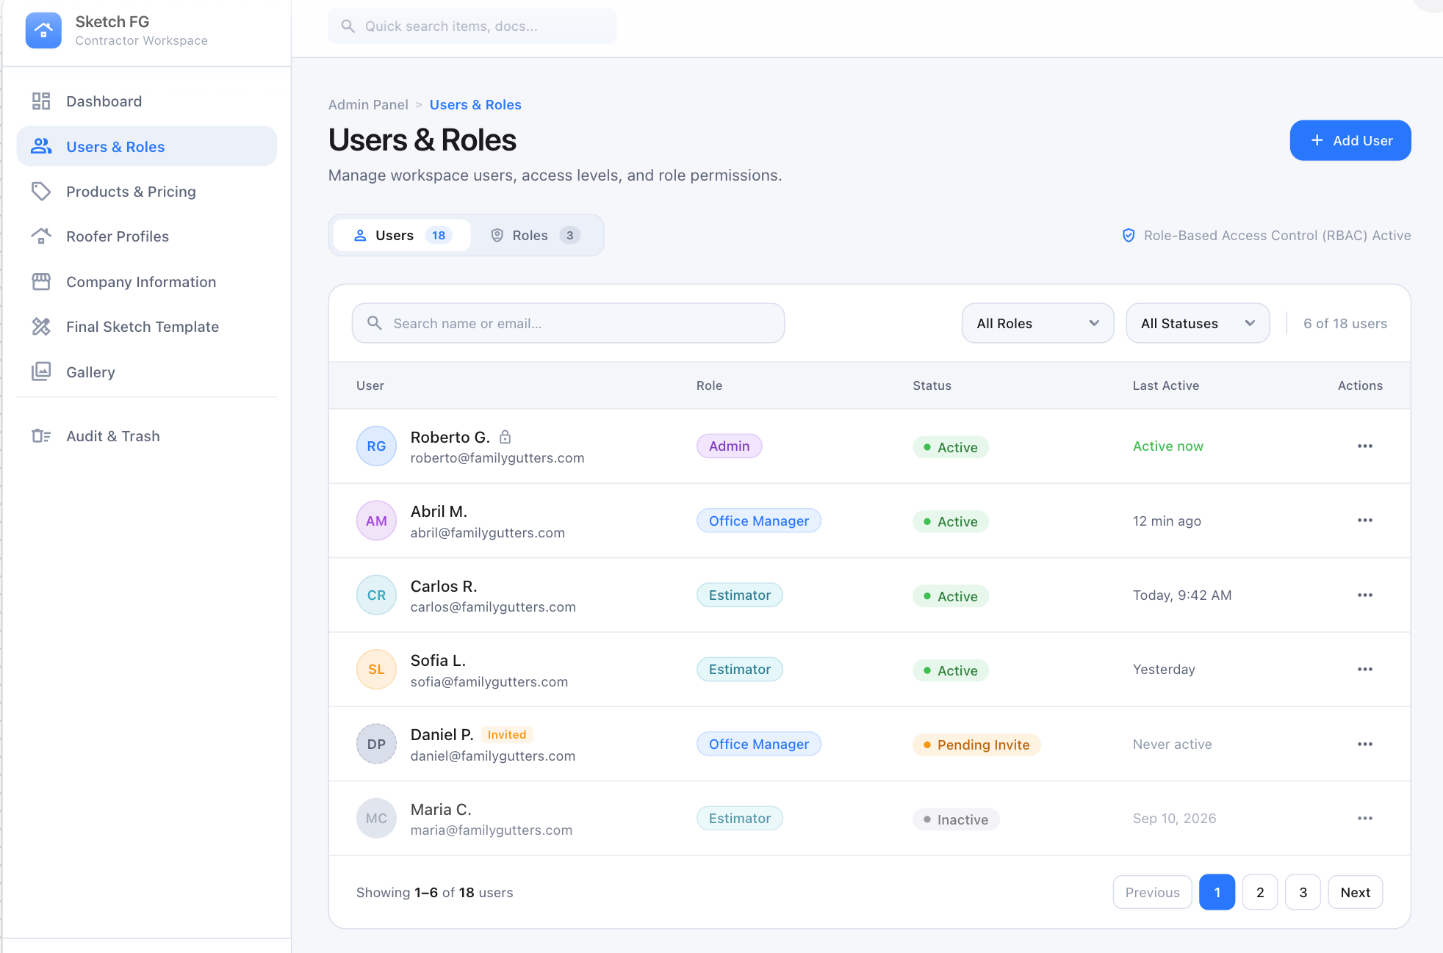Open actions menu for Daniel P.
Viewport: 1443px width, 953px height.
tap(1365, 744)
